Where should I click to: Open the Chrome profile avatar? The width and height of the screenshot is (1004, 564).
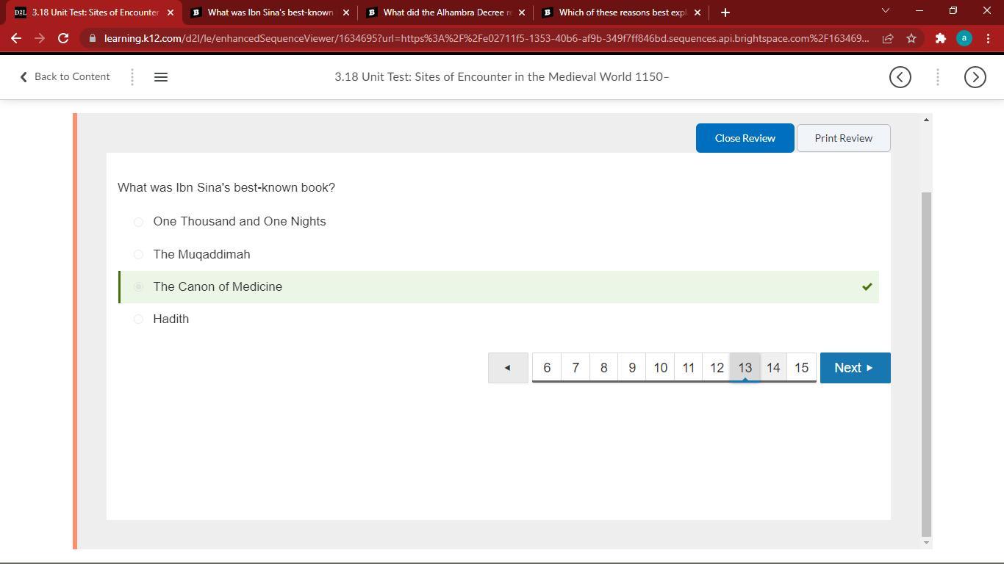[x=964, y=38]
